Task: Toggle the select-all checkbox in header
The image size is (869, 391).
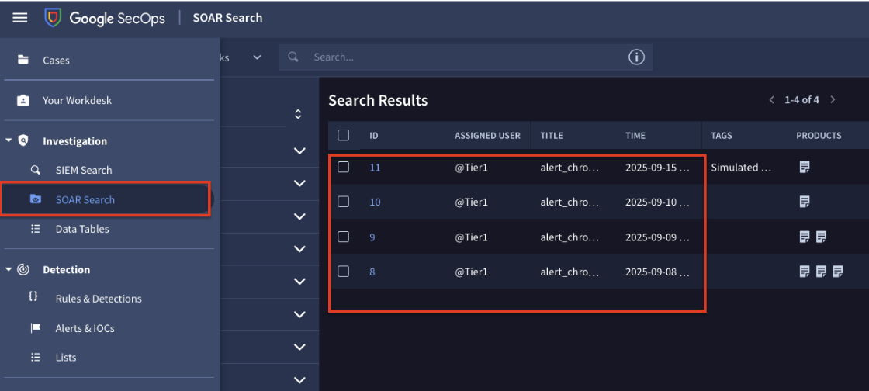Action: click(343, 135)
